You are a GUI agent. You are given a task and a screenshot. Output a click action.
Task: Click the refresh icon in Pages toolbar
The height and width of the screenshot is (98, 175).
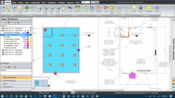pos(15,23)
